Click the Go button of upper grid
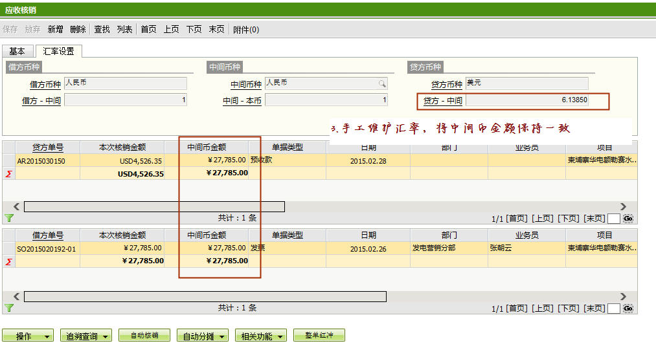 point(628,218)
